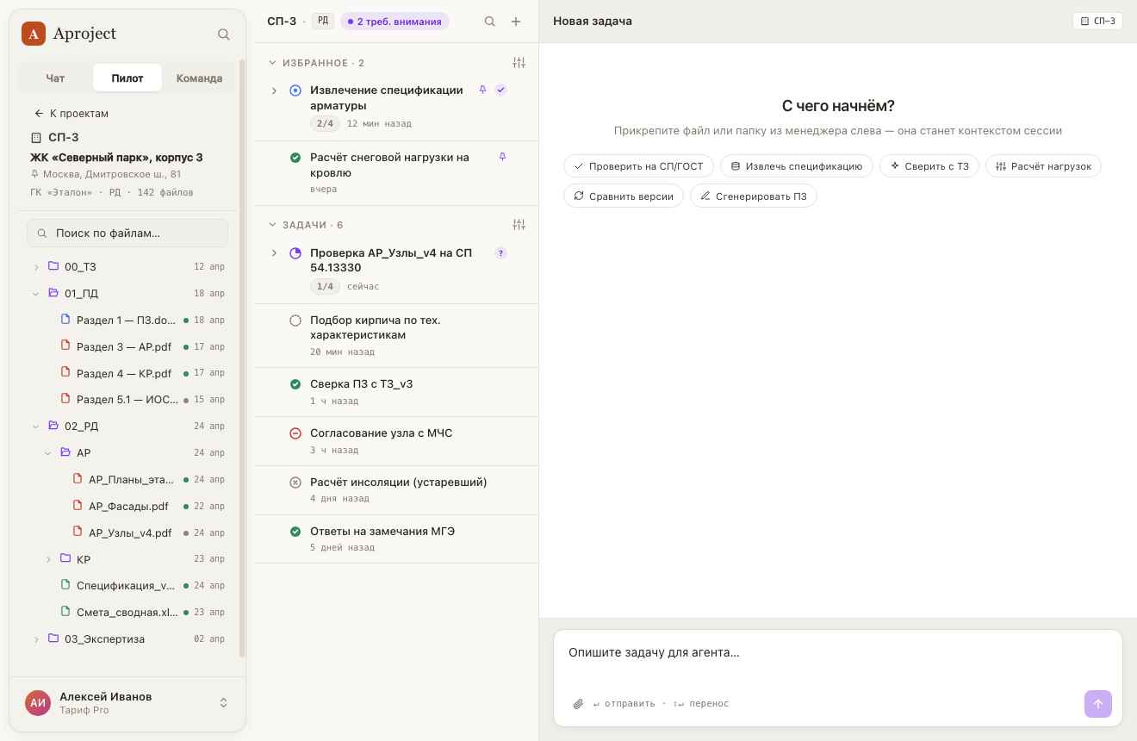Expand the КР subfolder

click(x=48, y=560)
